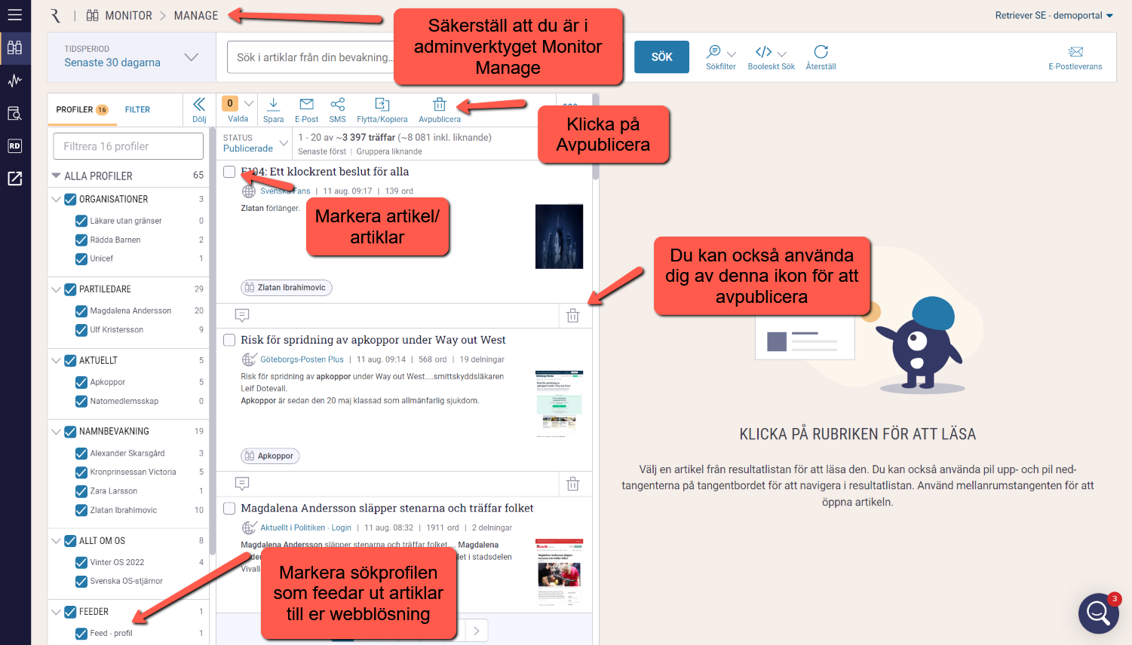This screenshot has width=1132, height=645.
Task: Click the Retriever logo icon
Action: coord(55,16)
